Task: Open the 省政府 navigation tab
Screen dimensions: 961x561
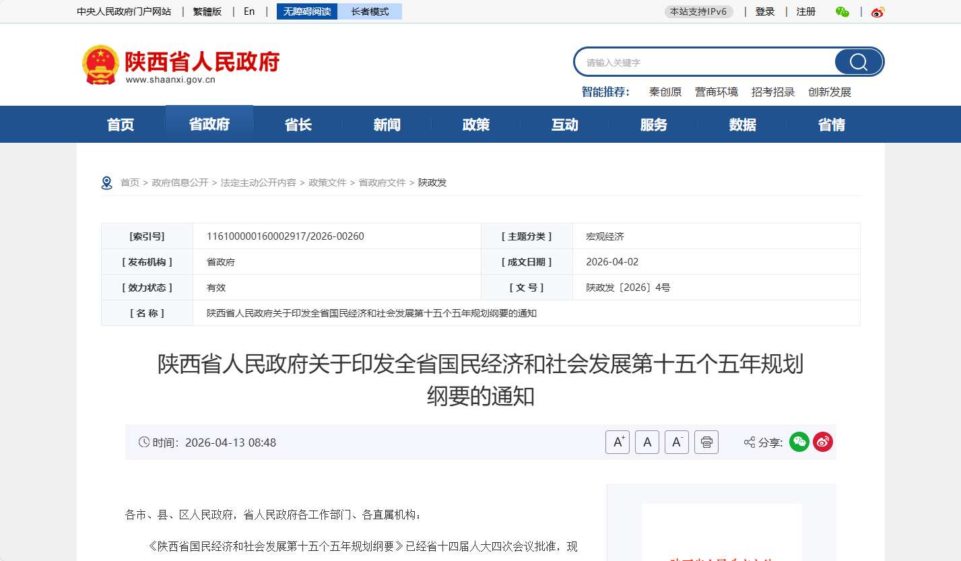Action: 209,125
